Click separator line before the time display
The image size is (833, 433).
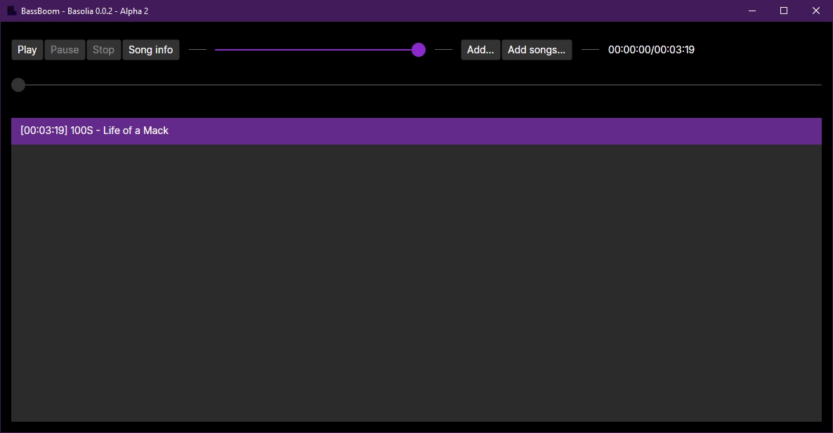590,50
